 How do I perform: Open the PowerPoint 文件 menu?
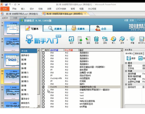click(x=5, y=9)
